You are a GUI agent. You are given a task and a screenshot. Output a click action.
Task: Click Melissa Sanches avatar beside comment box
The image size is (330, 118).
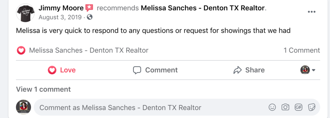click(24, 107)
